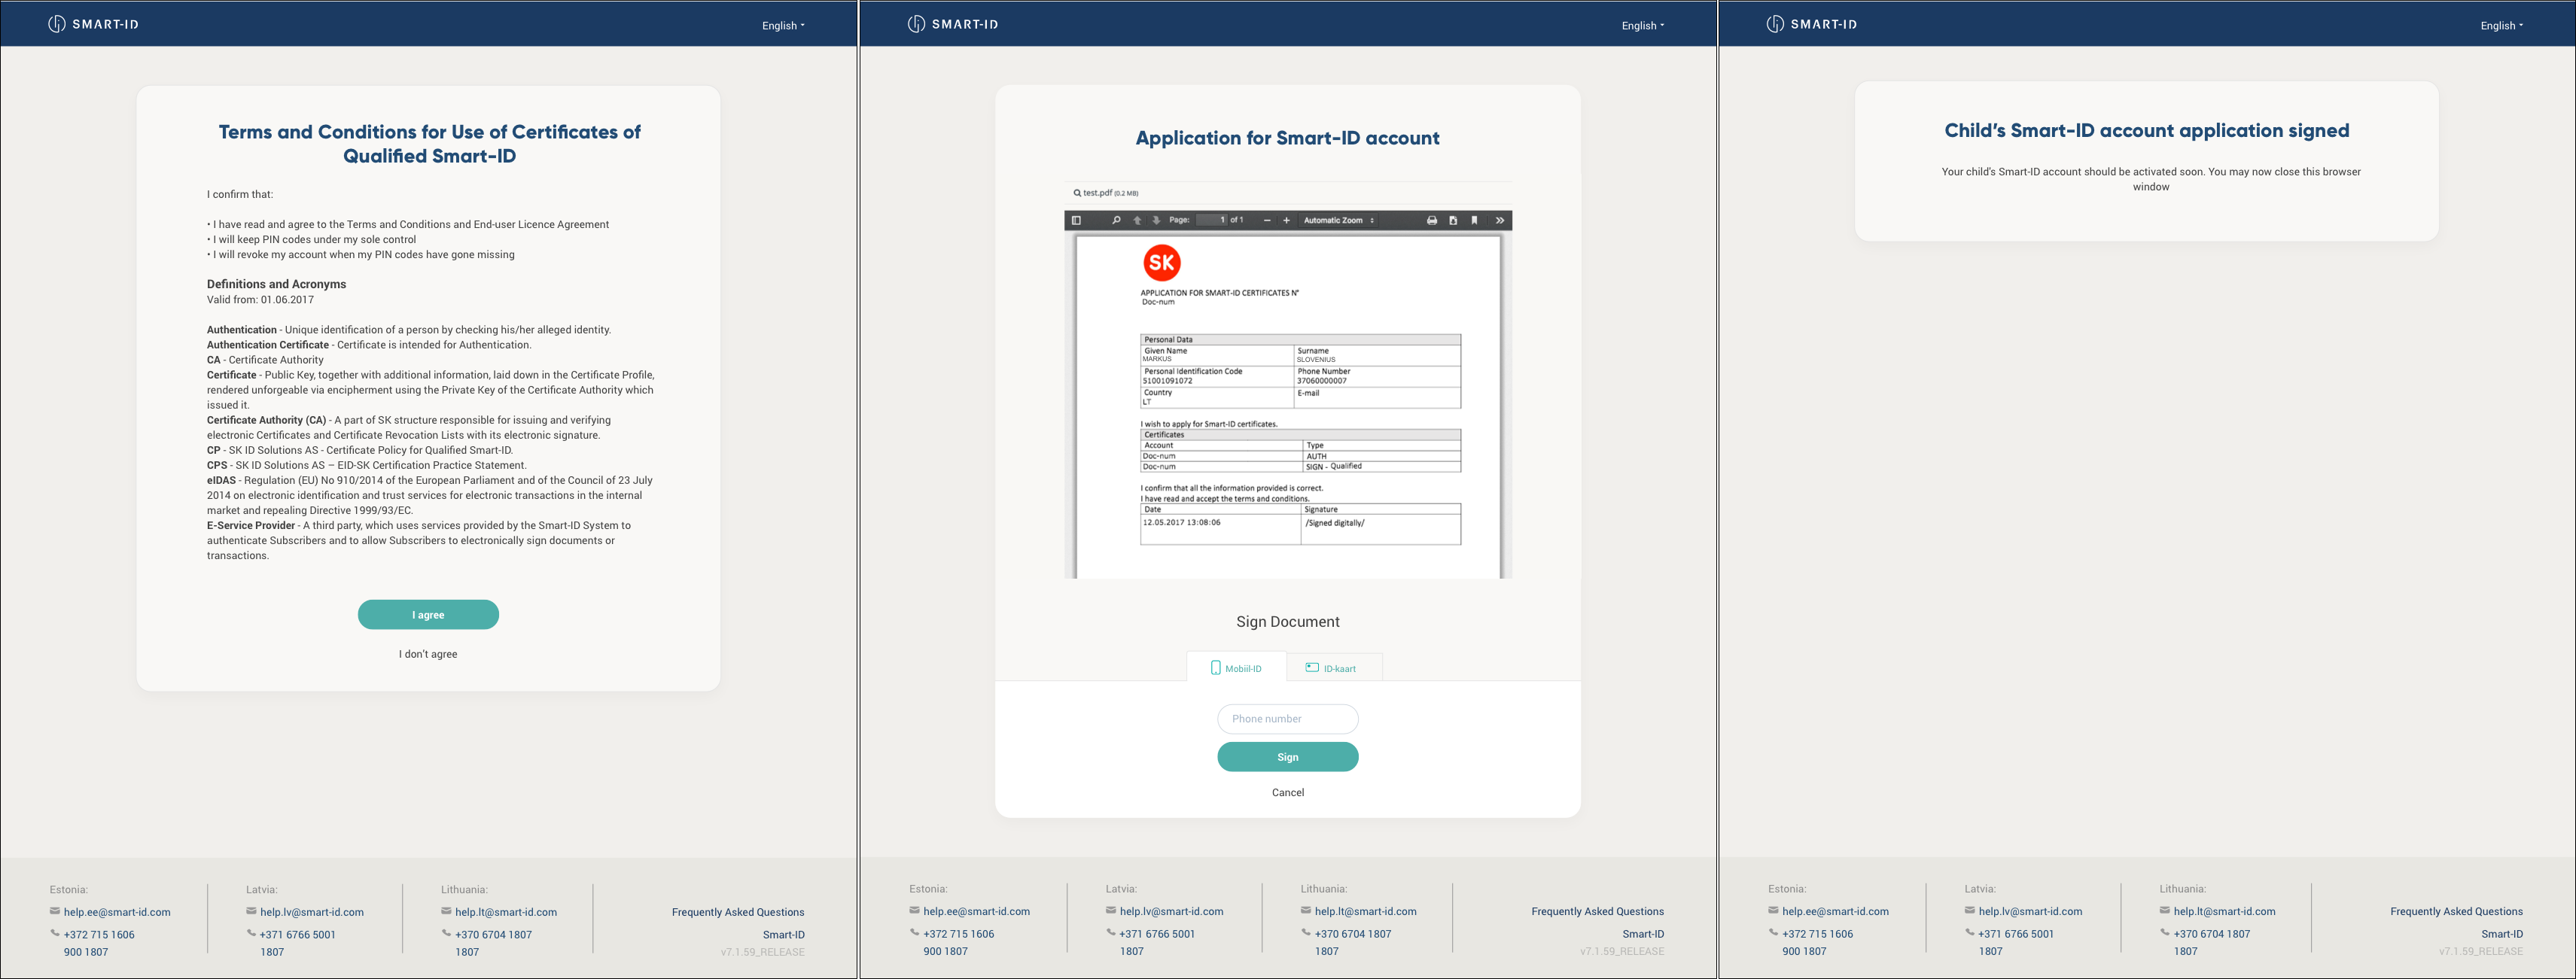
Task: Click the 'Definitions and Acronyms' heading
Action: click(276, 284)
